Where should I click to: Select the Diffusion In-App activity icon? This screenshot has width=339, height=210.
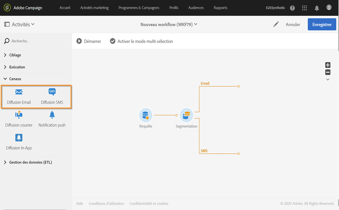point(19,138)
